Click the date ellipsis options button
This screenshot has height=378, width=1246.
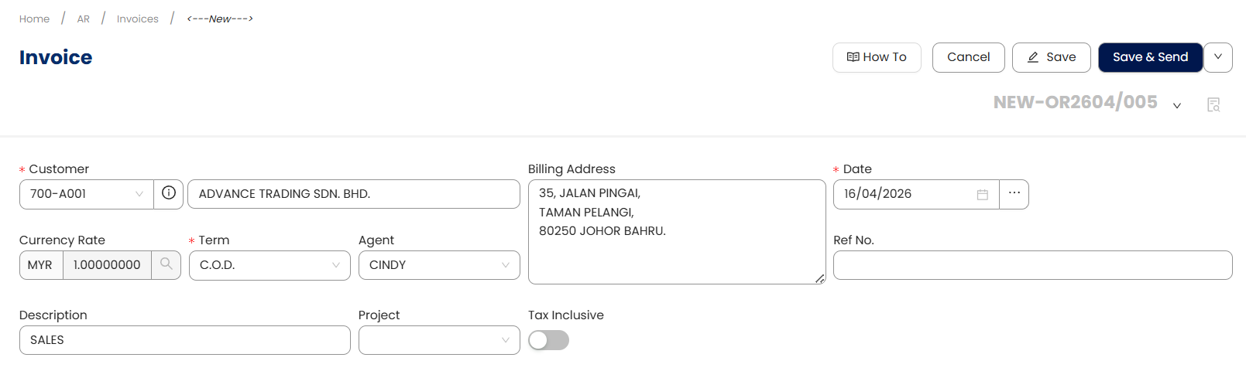pyautogui.click(x=1014, y=194)
